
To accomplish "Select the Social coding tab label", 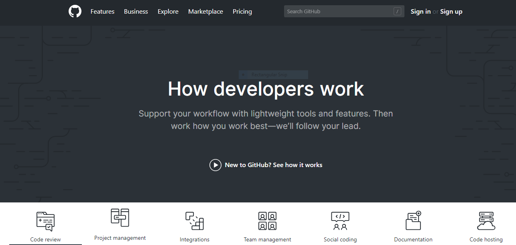I will (x=340, y=239).
